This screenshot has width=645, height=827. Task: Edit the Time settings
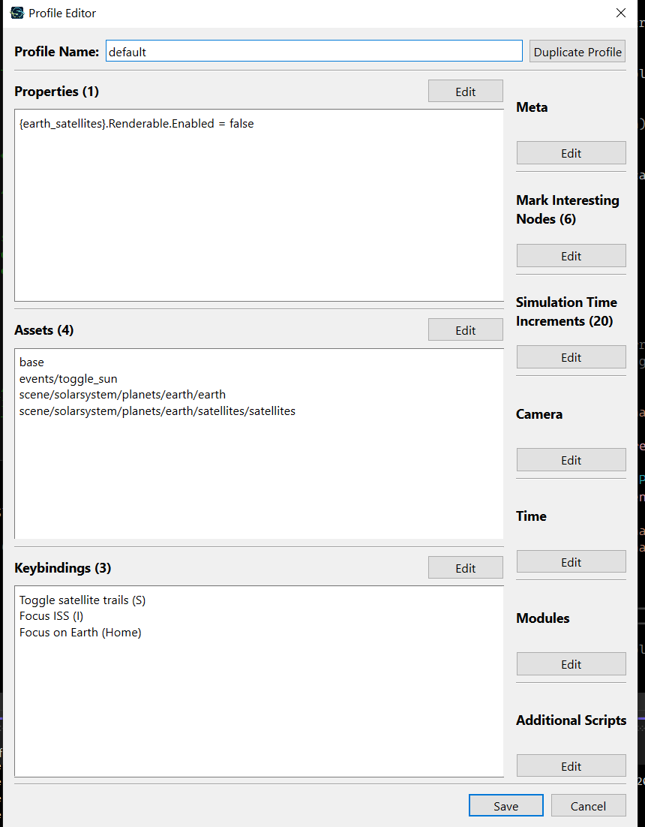[571, 561]
